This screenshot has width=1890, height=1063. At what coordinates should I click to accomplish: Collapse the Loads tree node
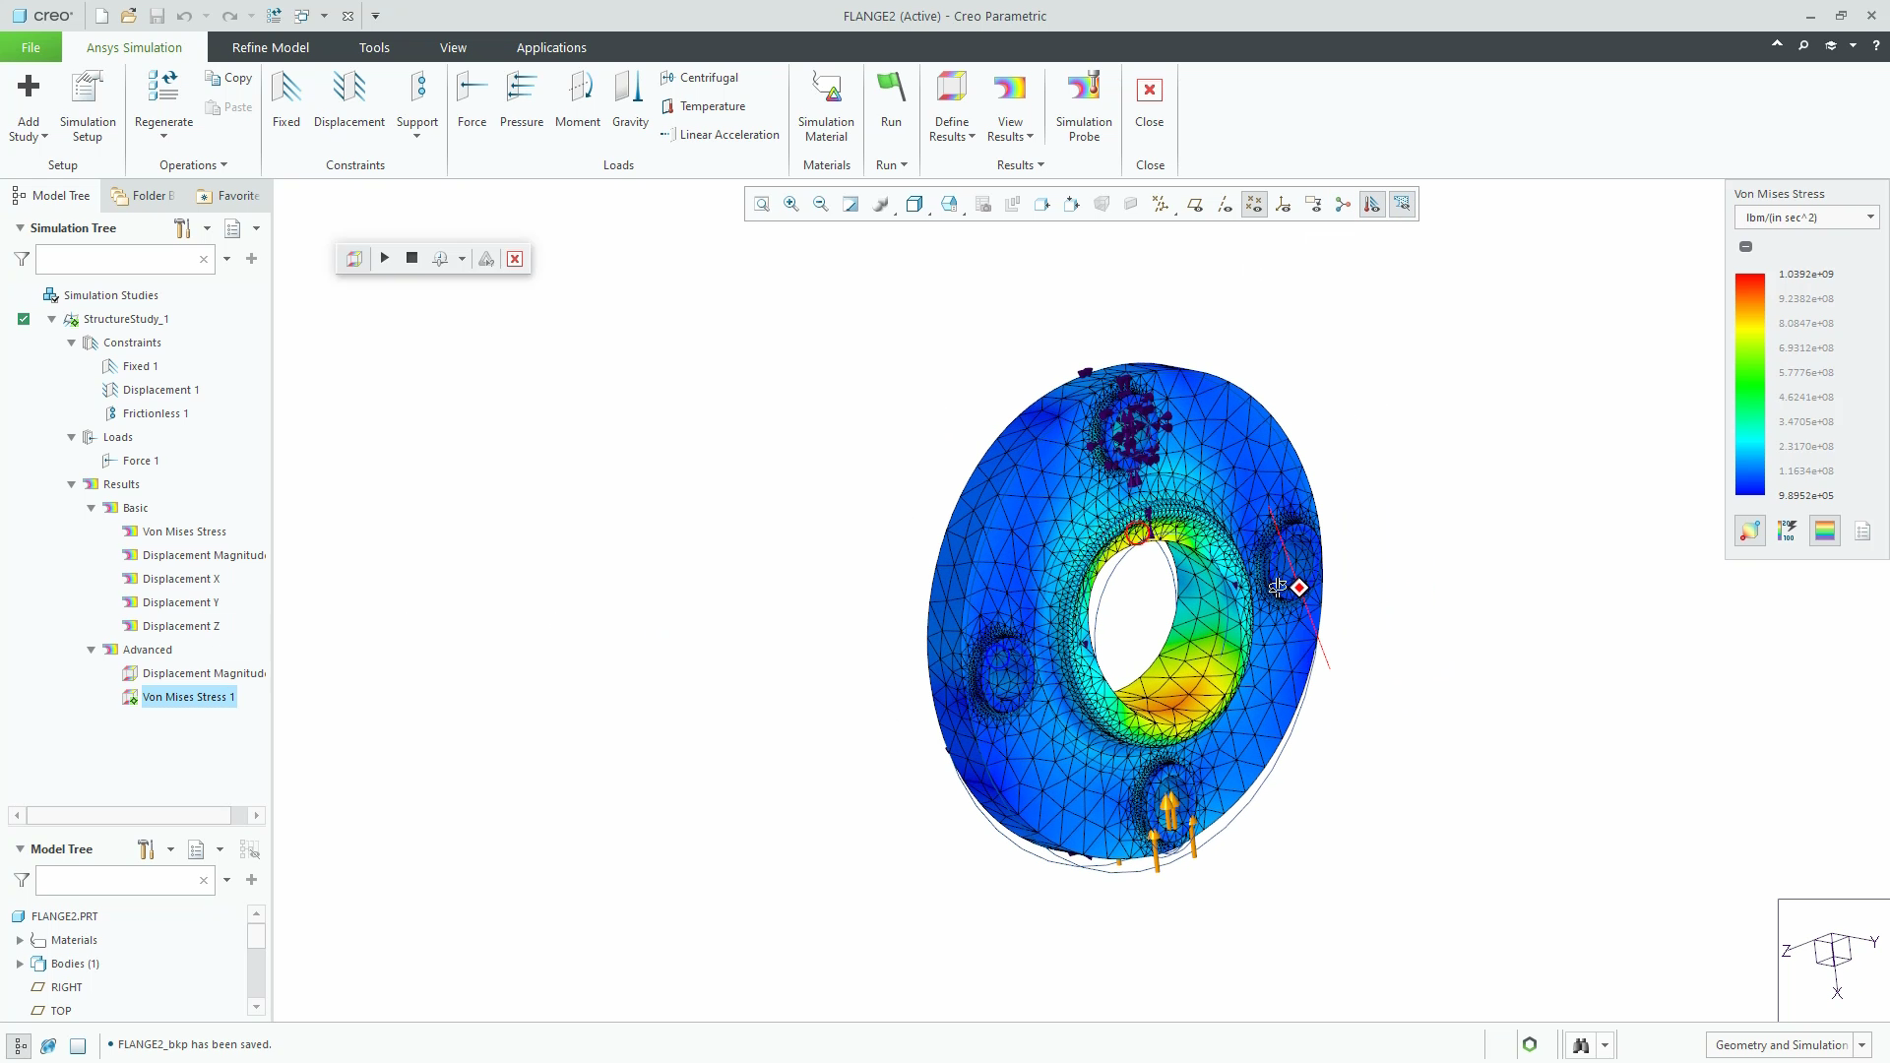(x=72, y=437)
